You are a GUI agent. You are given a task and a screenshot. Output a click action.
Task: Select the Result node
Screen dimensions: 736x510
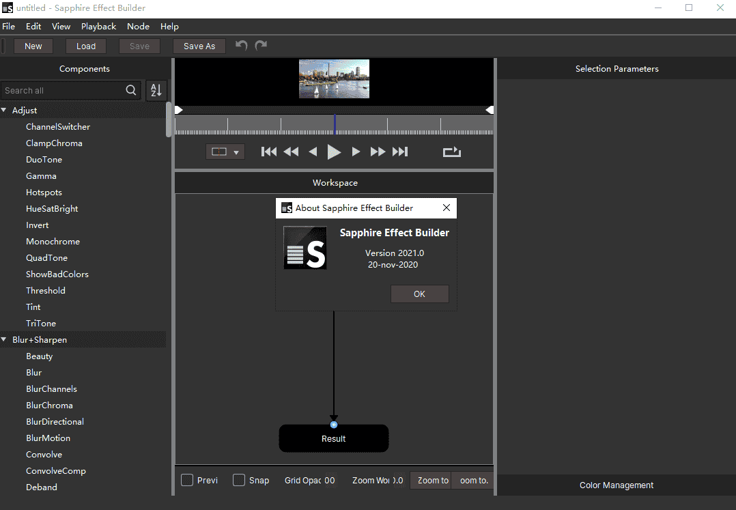[x=334, y=439]
